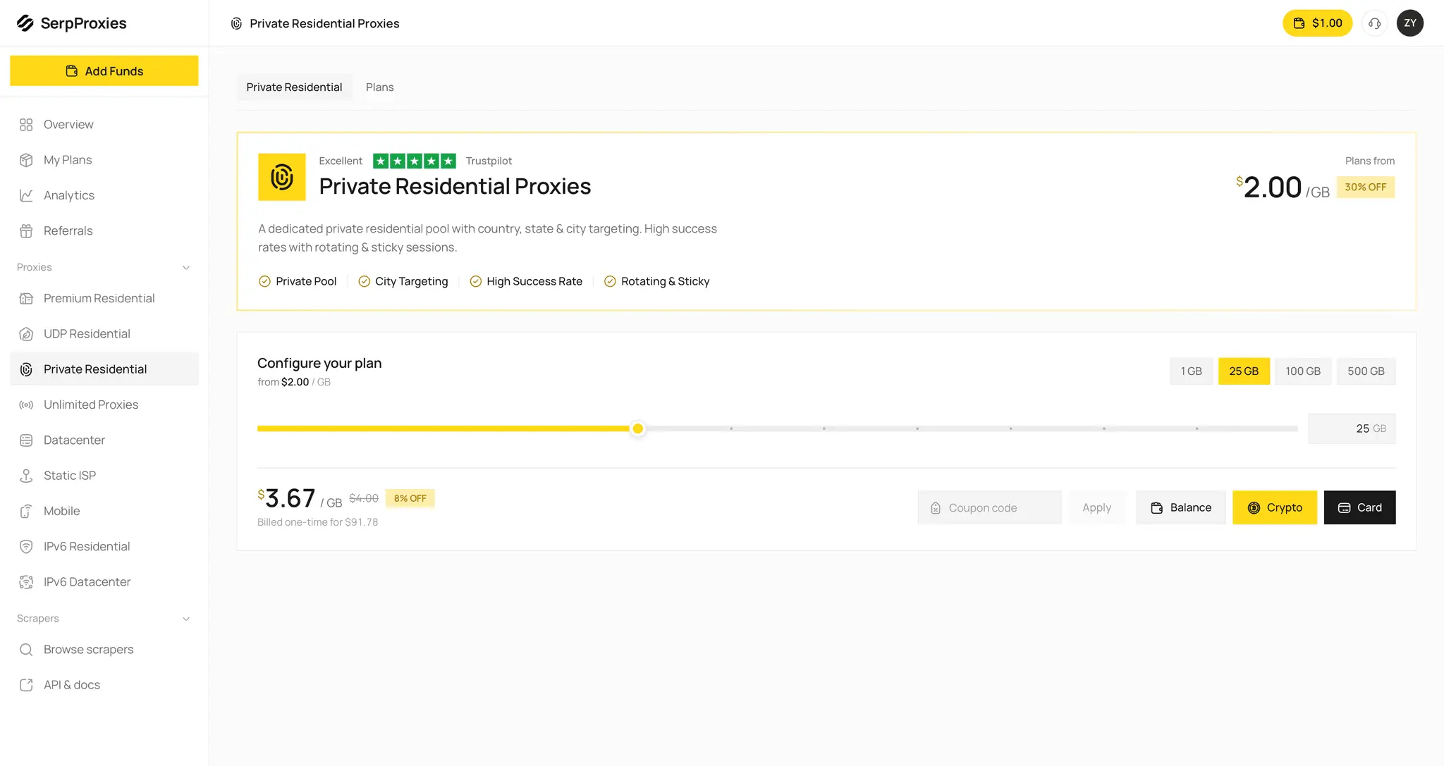Open Unlimited Proxies page
Screen dimensions: 1444x766
click(x=104, y=404)
